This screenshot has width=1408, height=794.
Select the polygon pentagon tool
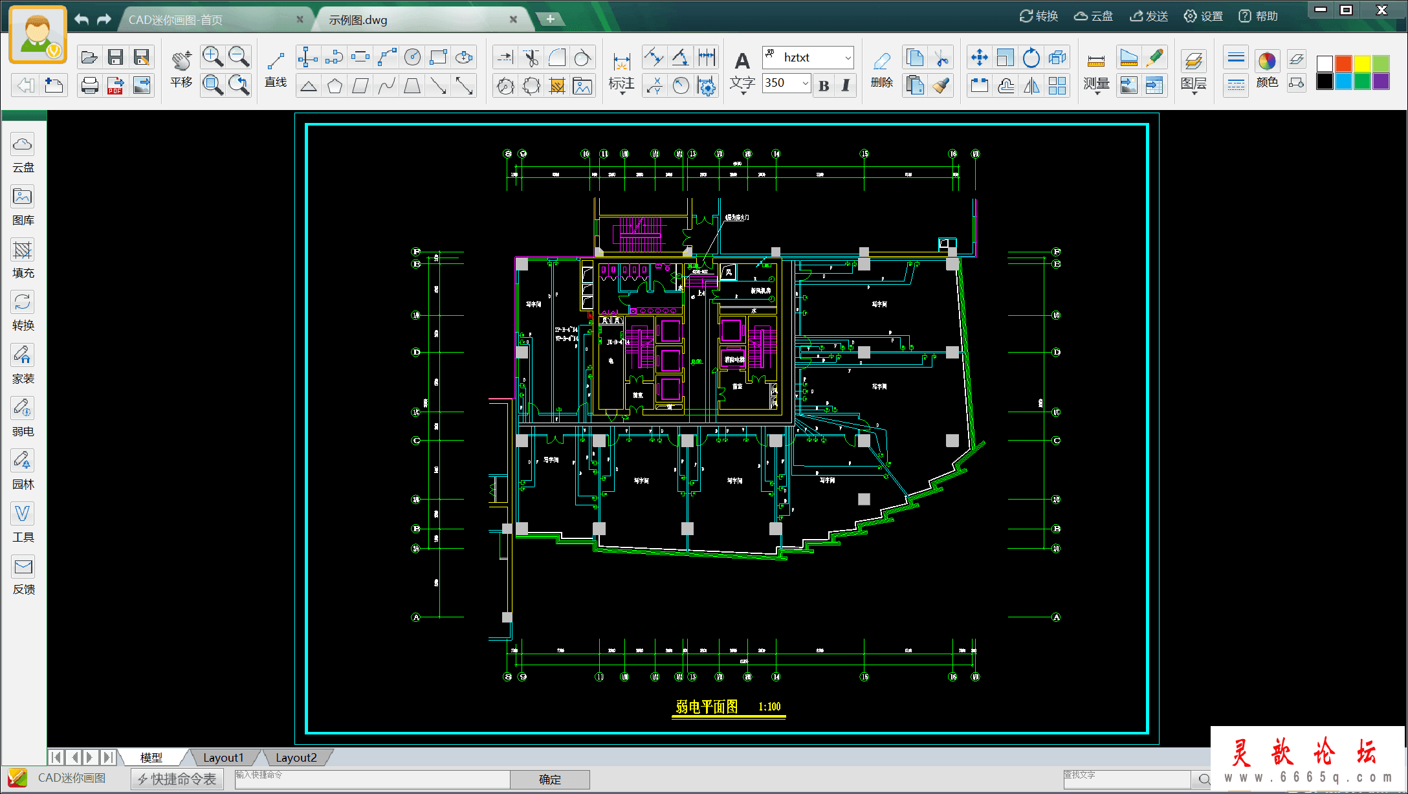335,85
